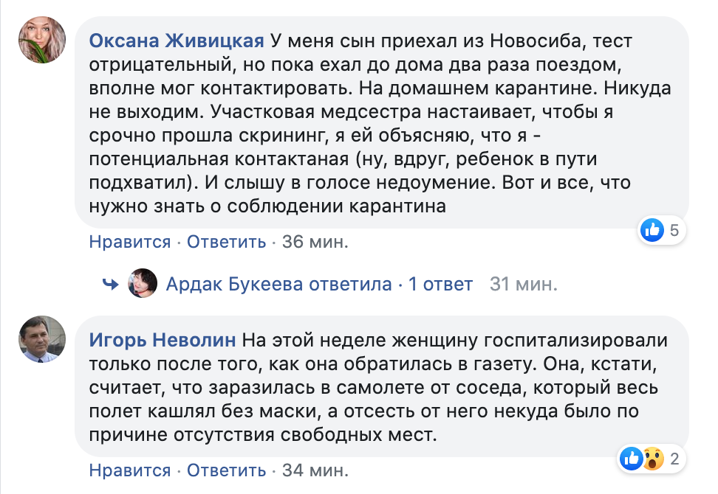Toggle Нравится on Игорь Неволин's comment
Viewport: 718px width, 494px height.
click(130, 470)
